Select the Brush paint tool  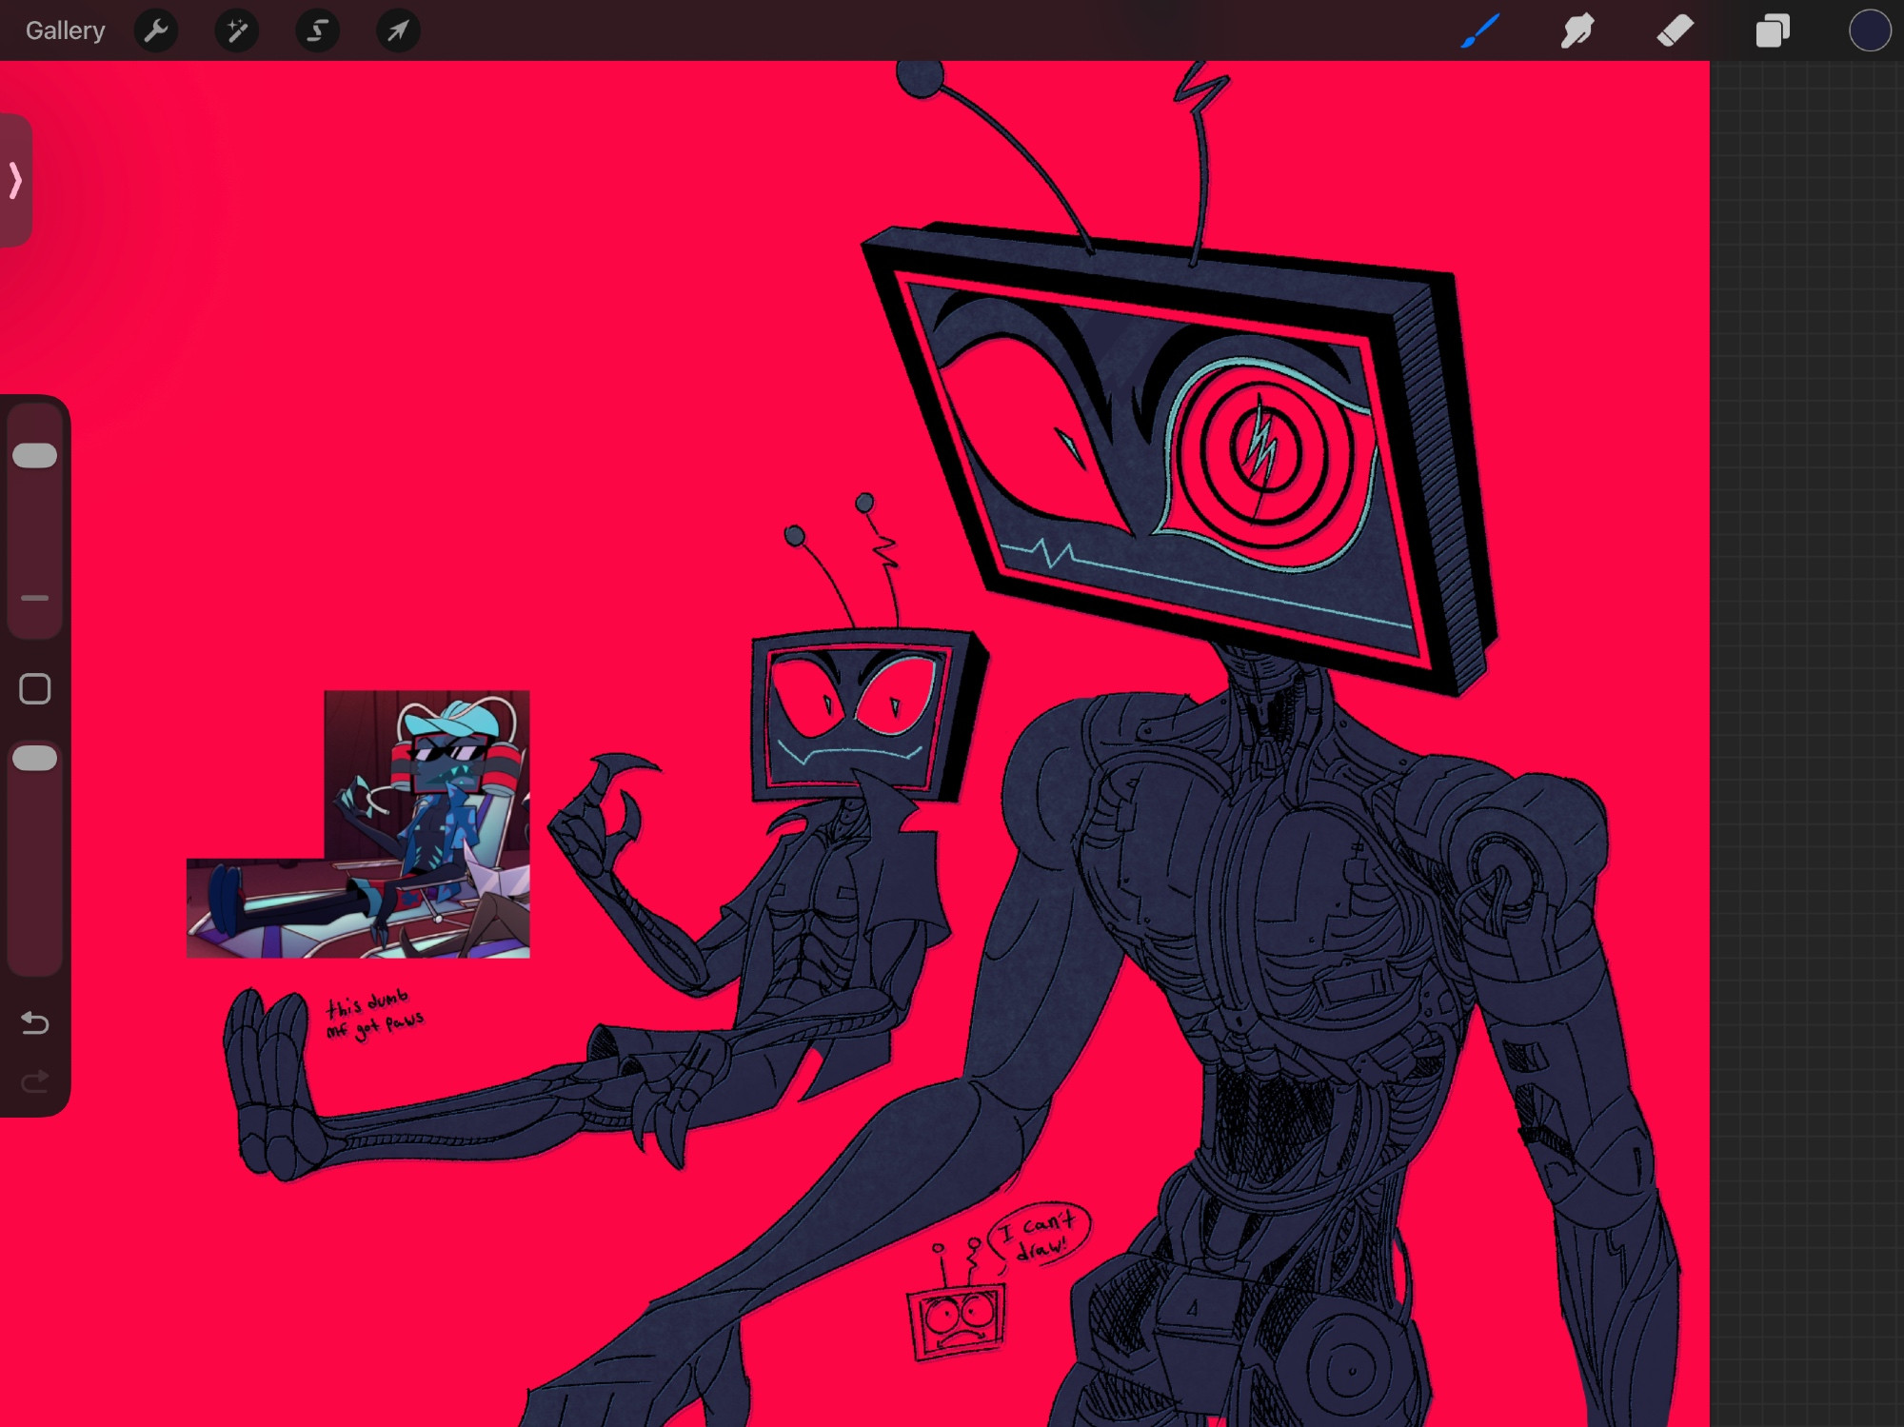click(x=1480, y=31)
